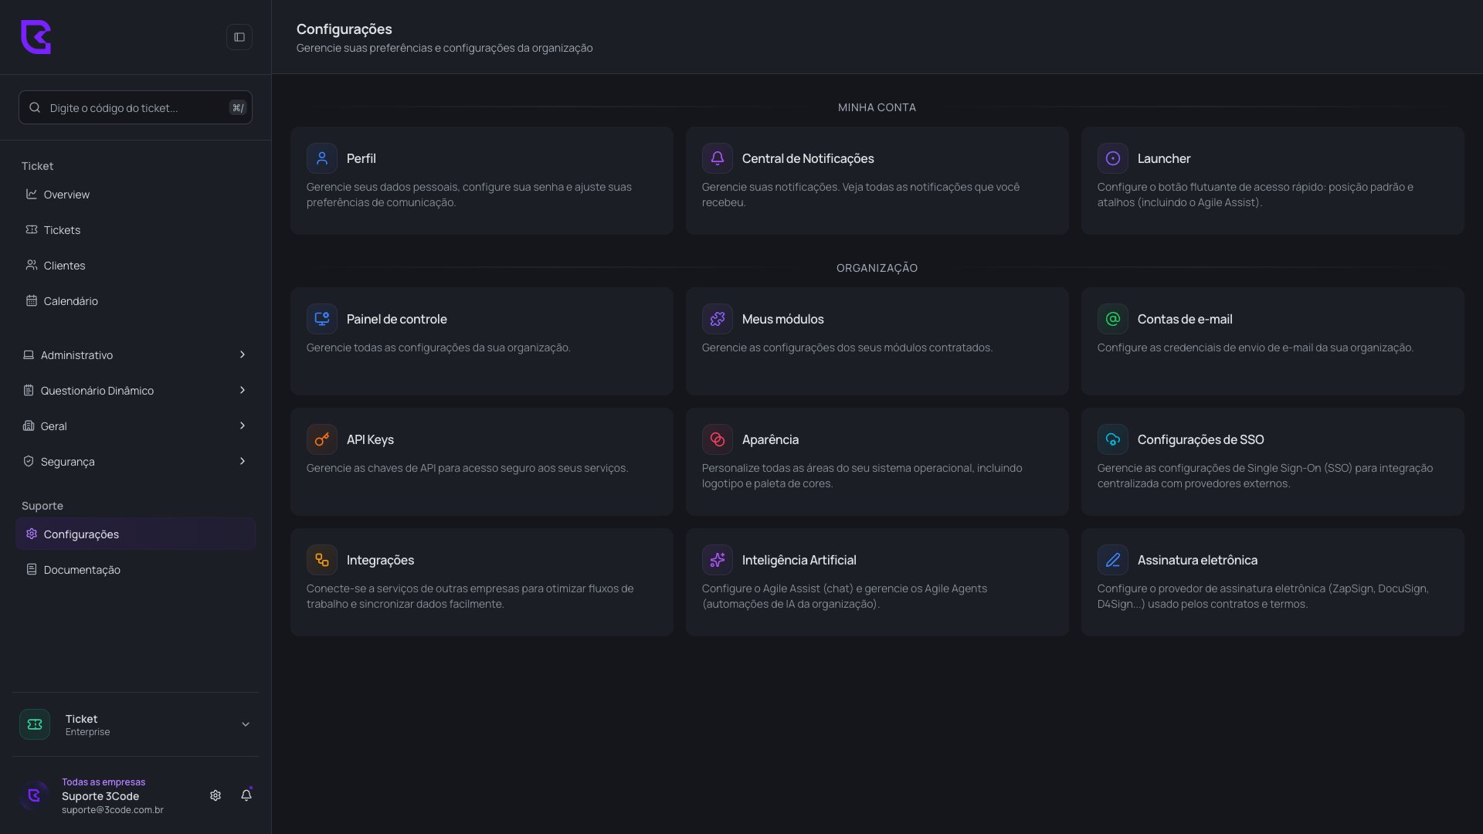Screen dimensions: 1483x834
Task: Open the Aparência card
Action: click(877, 462)
